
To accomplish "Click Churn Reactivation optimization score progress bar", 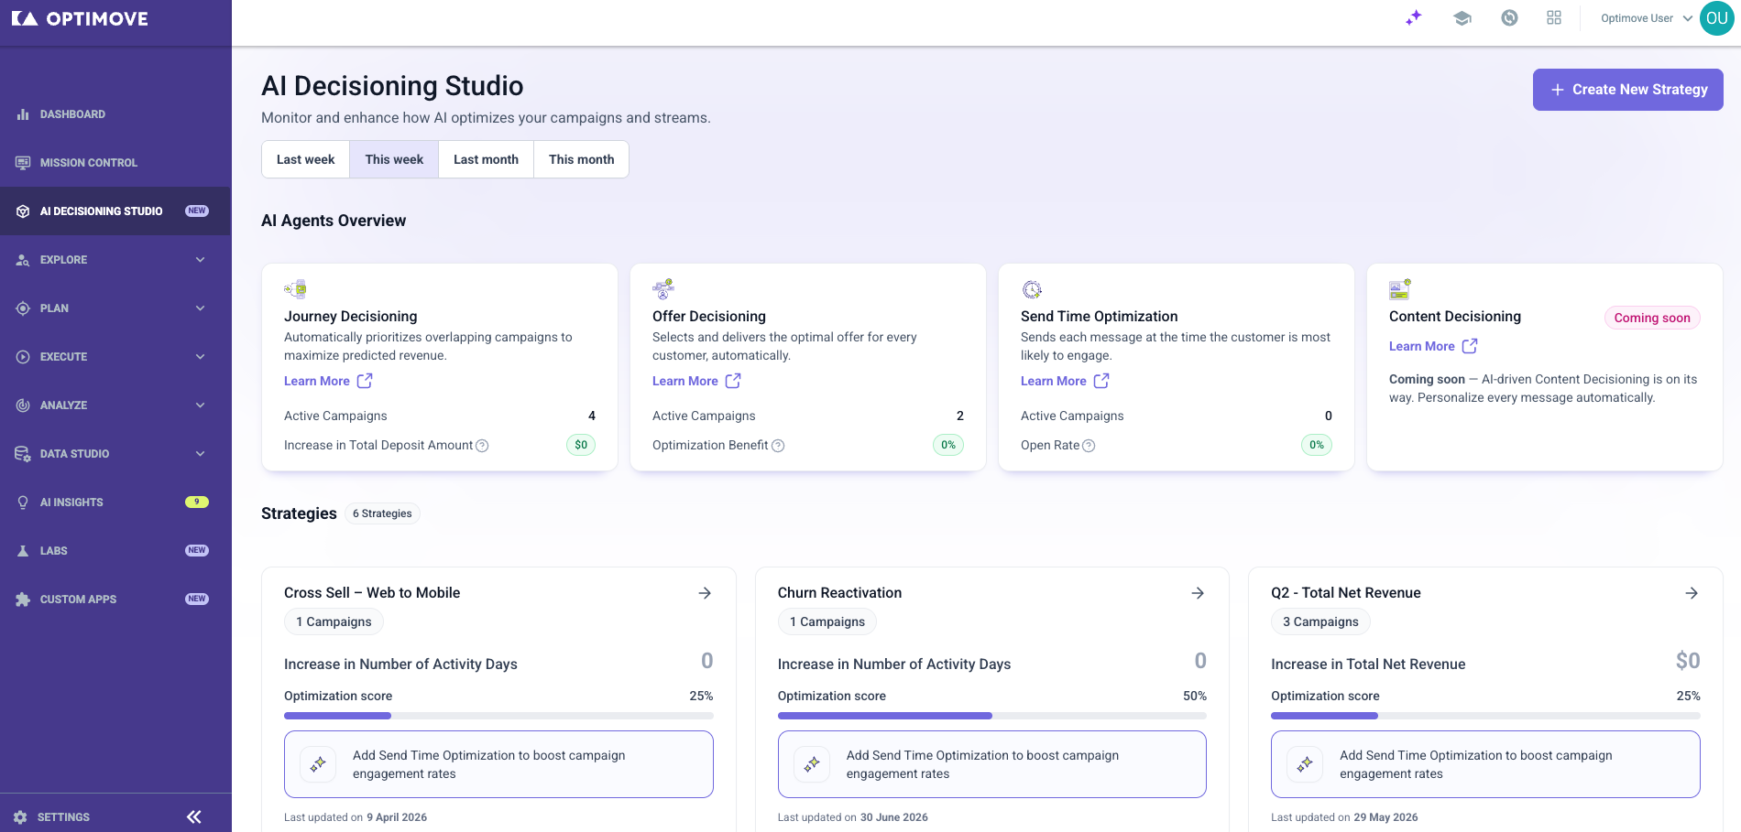I will (991, 716).
